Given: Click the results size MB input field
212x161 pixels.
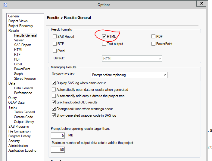Looking at the screenshot, I should 58,136.
